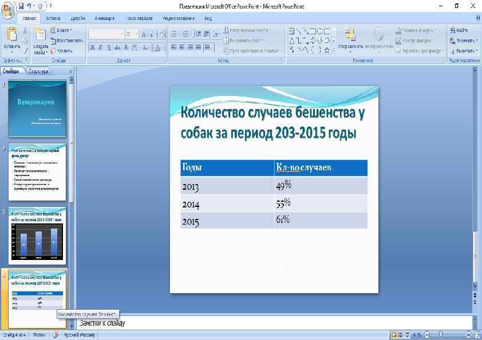Click the language indicator Русский (Россия)
Screen dimensions: 482x340
pos(80,335)
